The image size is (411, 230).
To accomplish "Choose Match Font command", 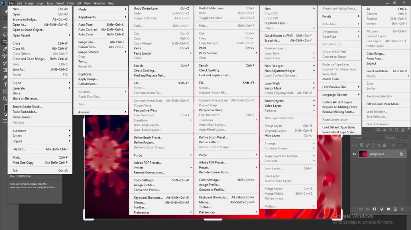I will (340, 79).
